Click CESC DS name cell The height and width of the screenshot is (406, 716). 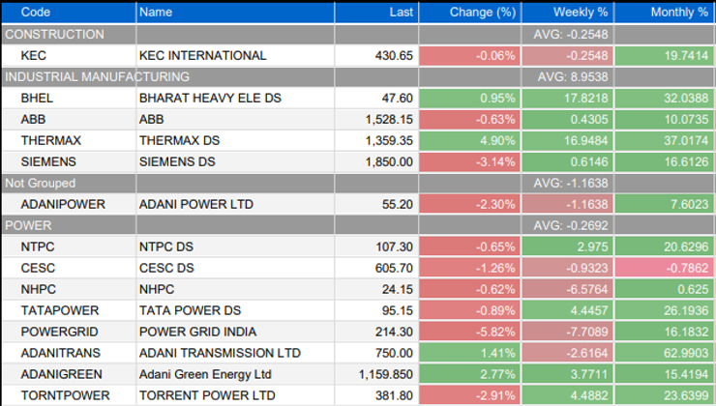(x=235, y=268)
